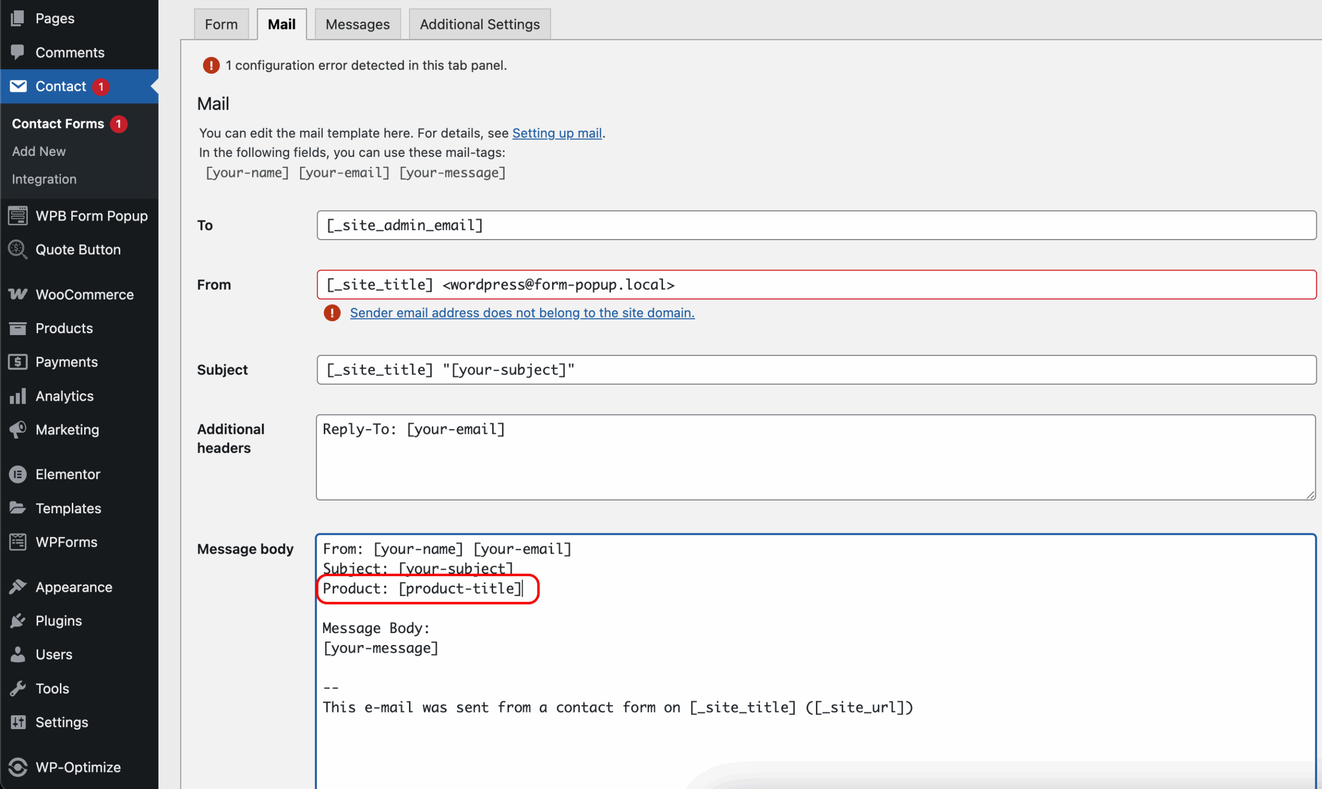Viewport: 1322px width, 789px height.
Task: Click the WooCommerce logo icon
Action: click(18, 294)
